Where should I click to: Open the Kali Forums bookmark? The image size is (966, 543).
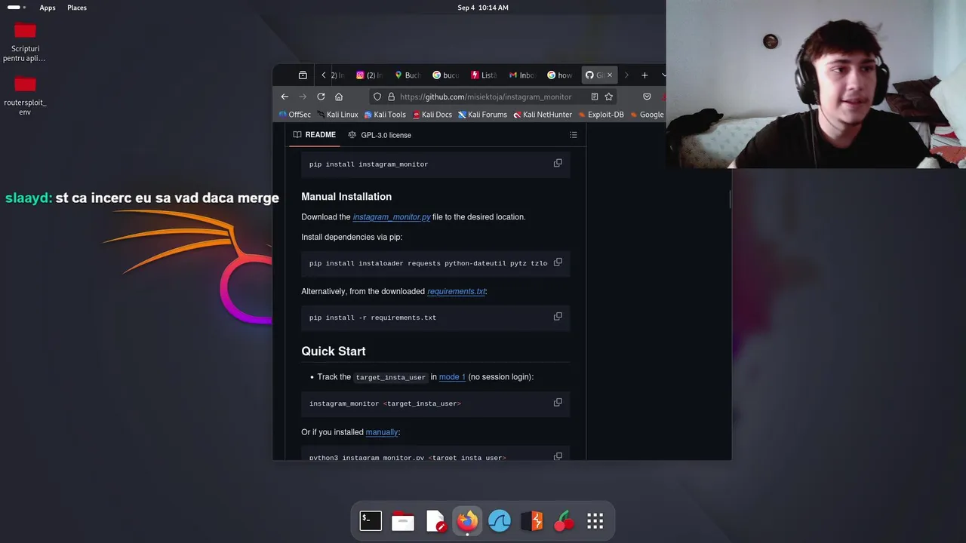482,115
